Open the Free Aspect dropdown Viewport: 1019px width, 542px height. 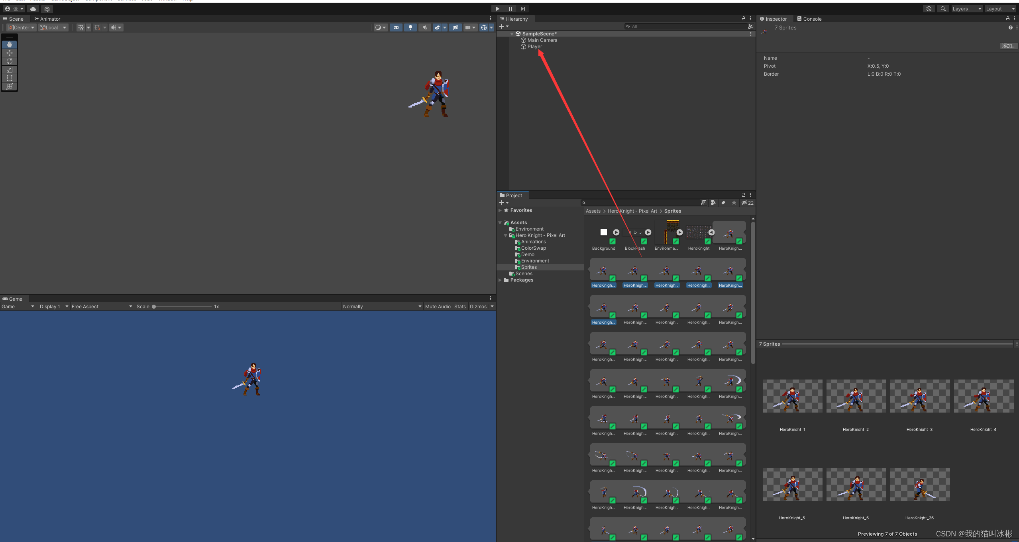(101, 307)
